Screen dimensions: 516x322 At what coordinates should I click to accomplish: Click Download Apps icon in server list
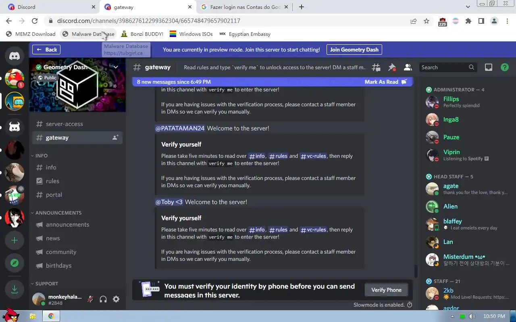point(15,289)
